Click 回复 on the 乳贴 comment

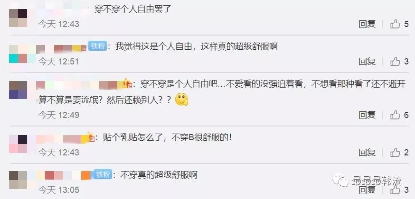point(367,153)
